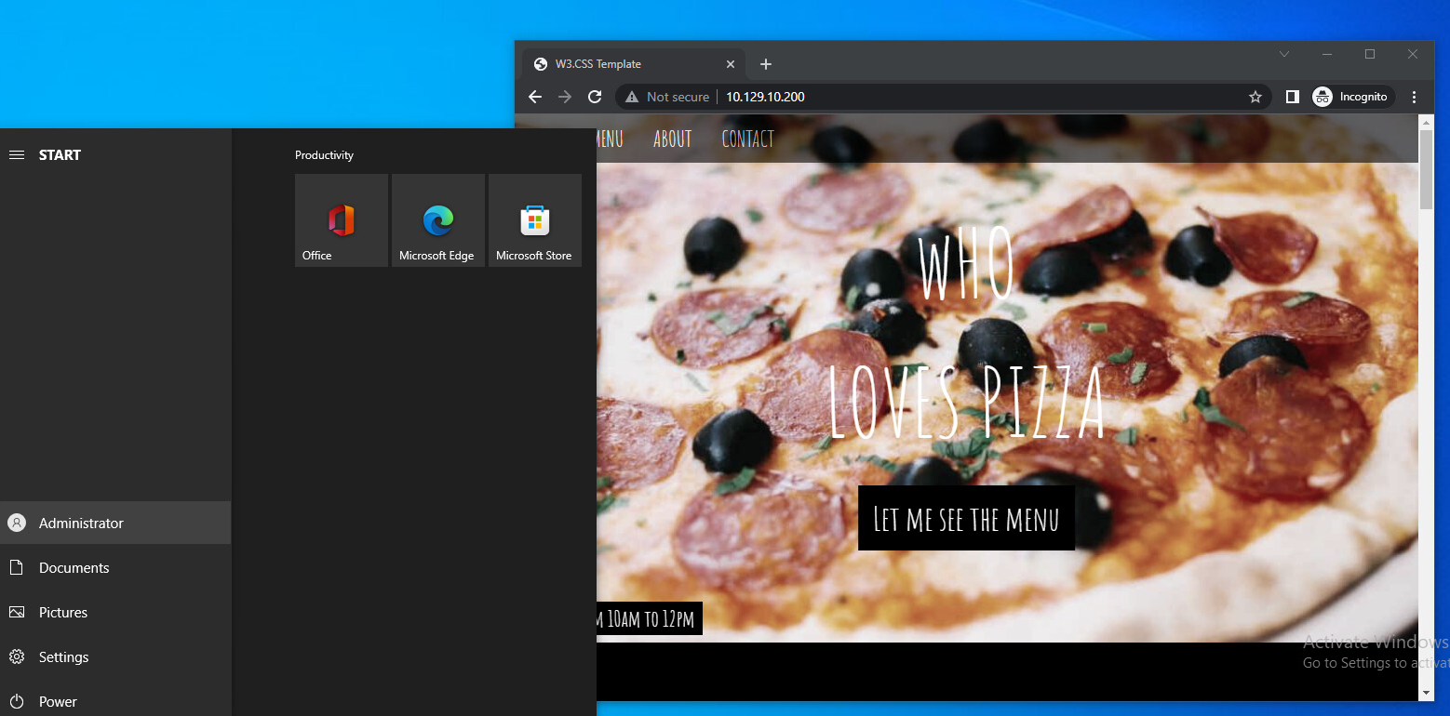Open Pictures from the Start menu
The image size is (1450, 716).
(x=61, y=612)
